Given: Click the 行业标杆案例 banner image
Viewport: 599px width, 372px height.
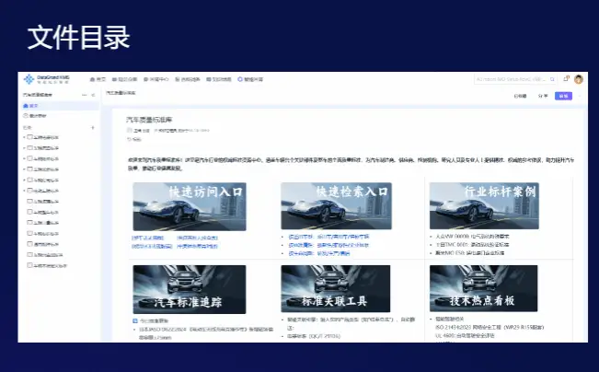Looking at the screenshot, I should [x=484, y=205].
